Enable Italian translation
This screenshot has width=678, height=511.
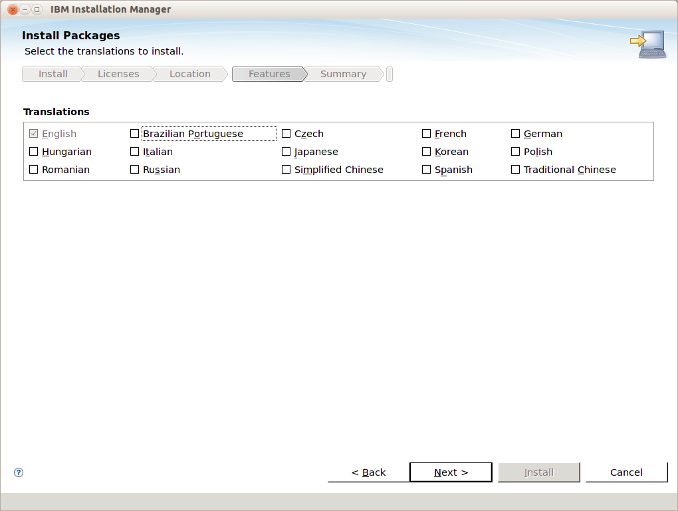pos(134,152)
